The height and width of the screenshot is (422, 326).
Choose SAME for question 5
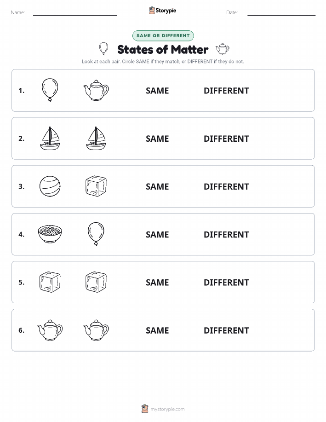point(157,282)
